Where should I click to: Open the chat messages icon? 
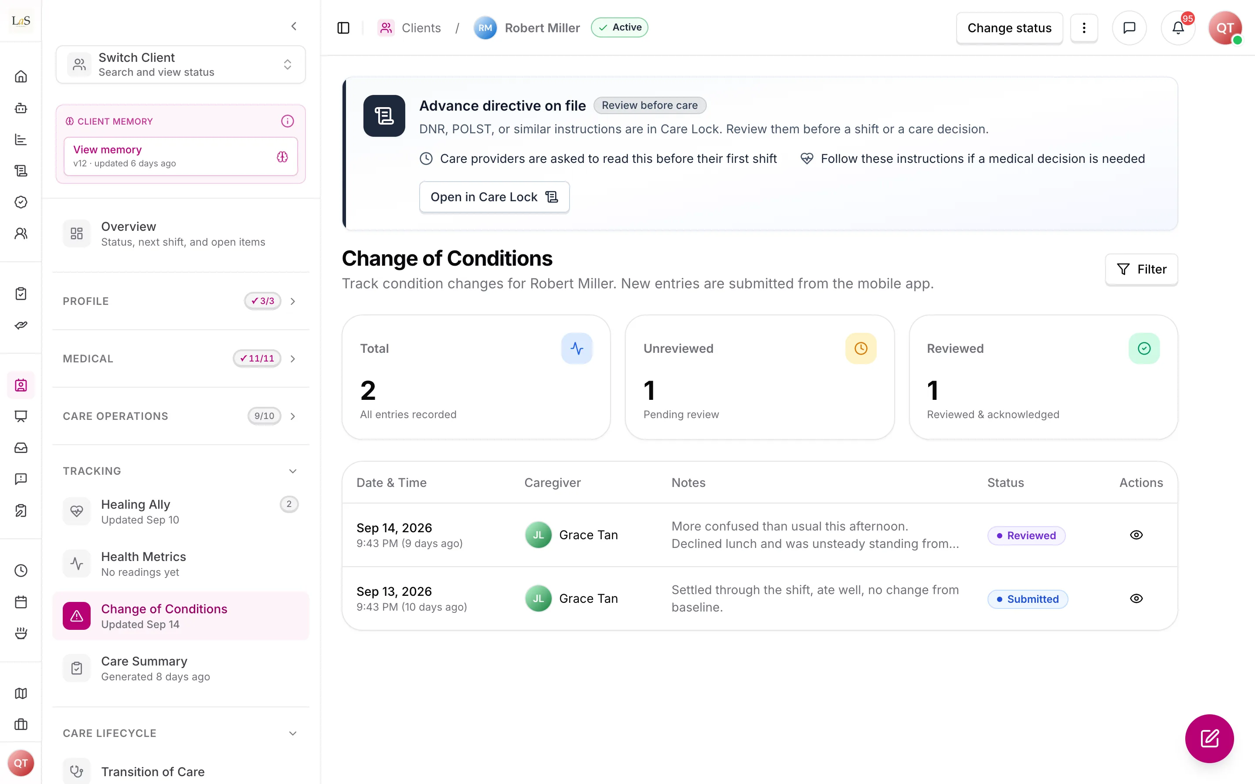(1129, 28)
